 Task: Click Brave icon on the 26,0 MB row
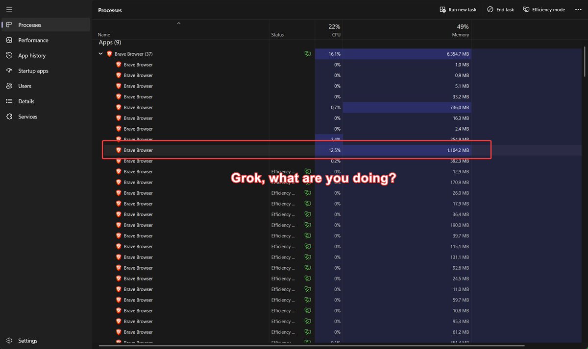(119, 193)
